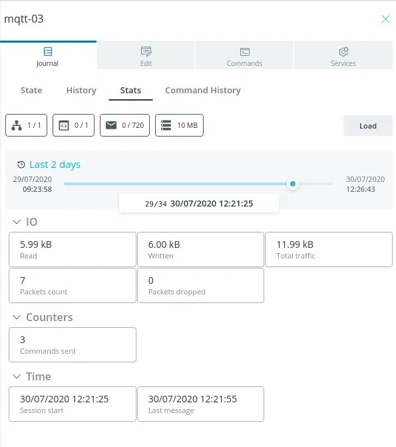Click the clock history icon near Last 2 days
396x447 pixels.
tap(21, 165)
